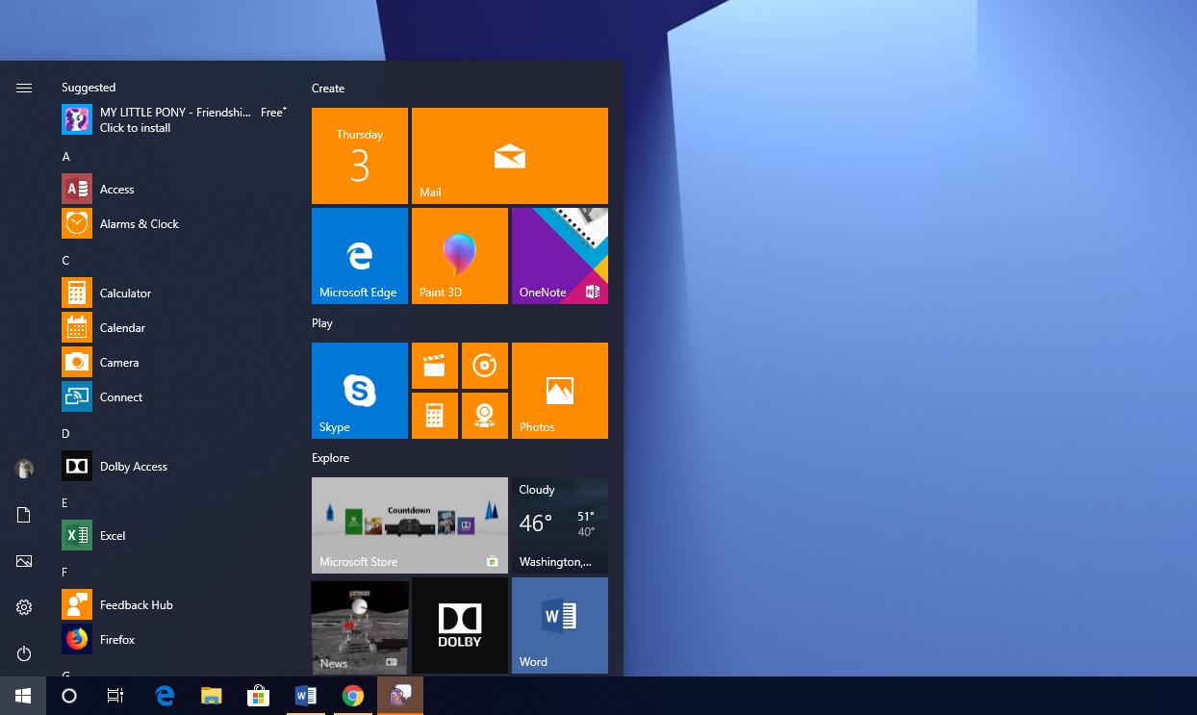Open the Thursday 3 calendar tile
Viewport: 1197px width, 715px height.
pyautogui.click(x=360, y=156)
